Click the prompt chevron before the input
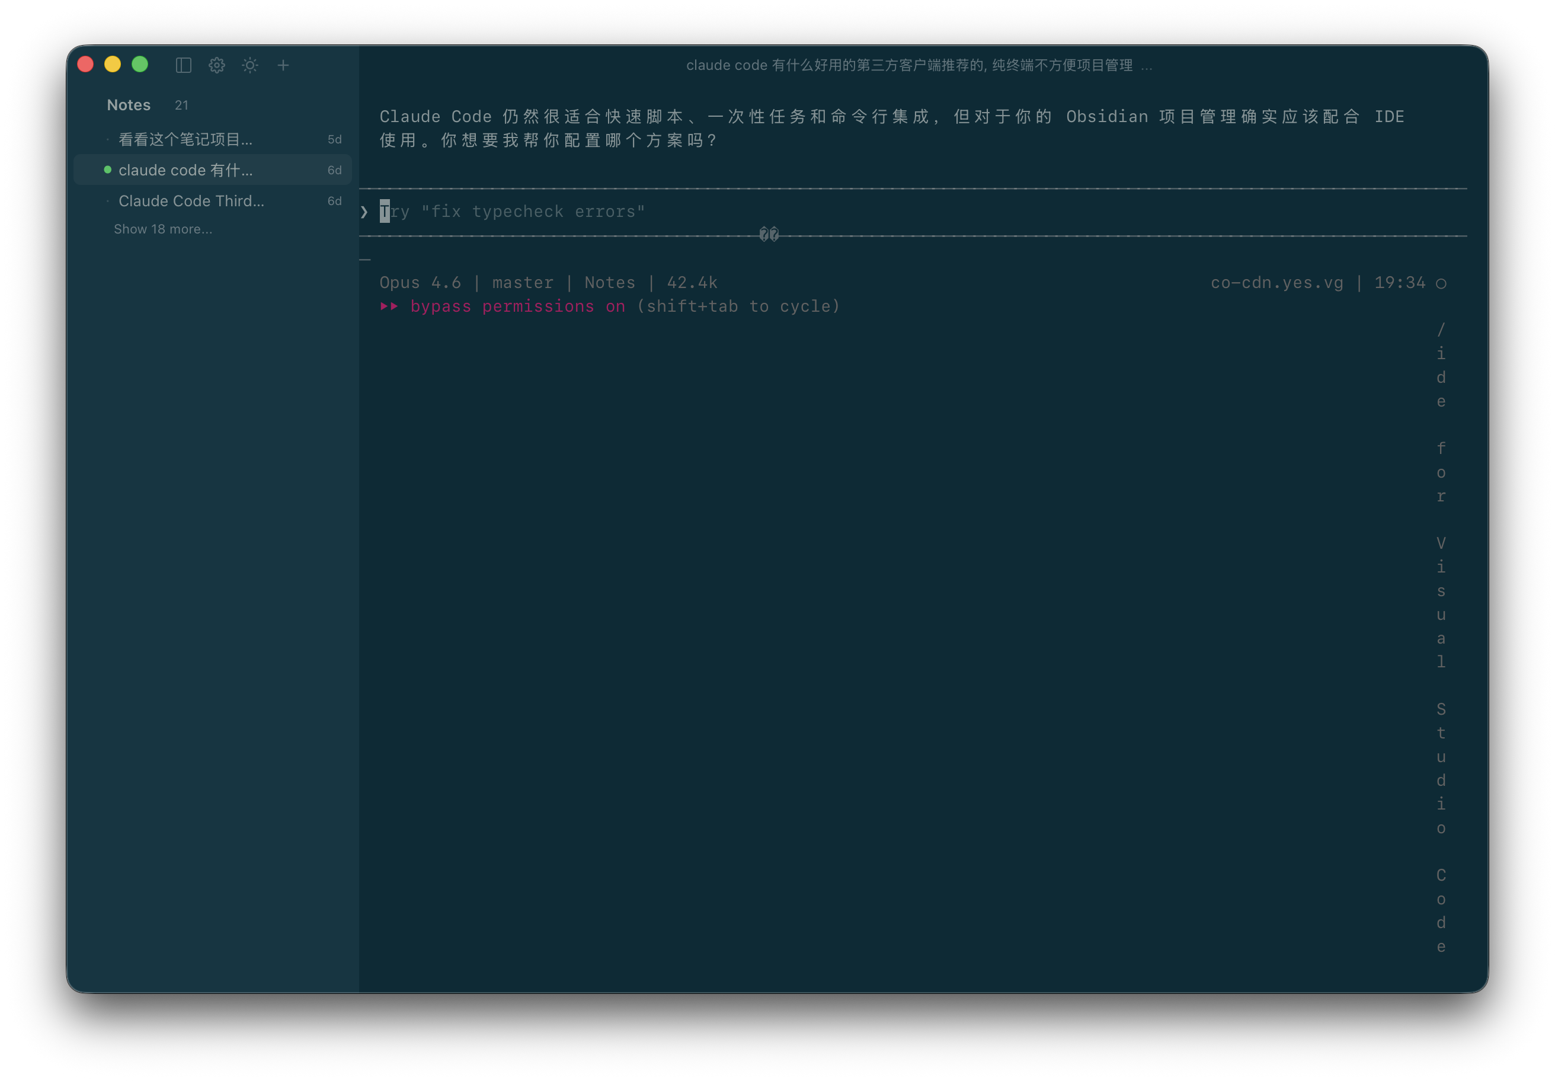 coord(364,212)
